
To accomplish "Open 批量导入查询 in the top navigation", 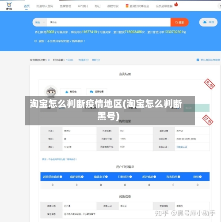I will point(45,6).
